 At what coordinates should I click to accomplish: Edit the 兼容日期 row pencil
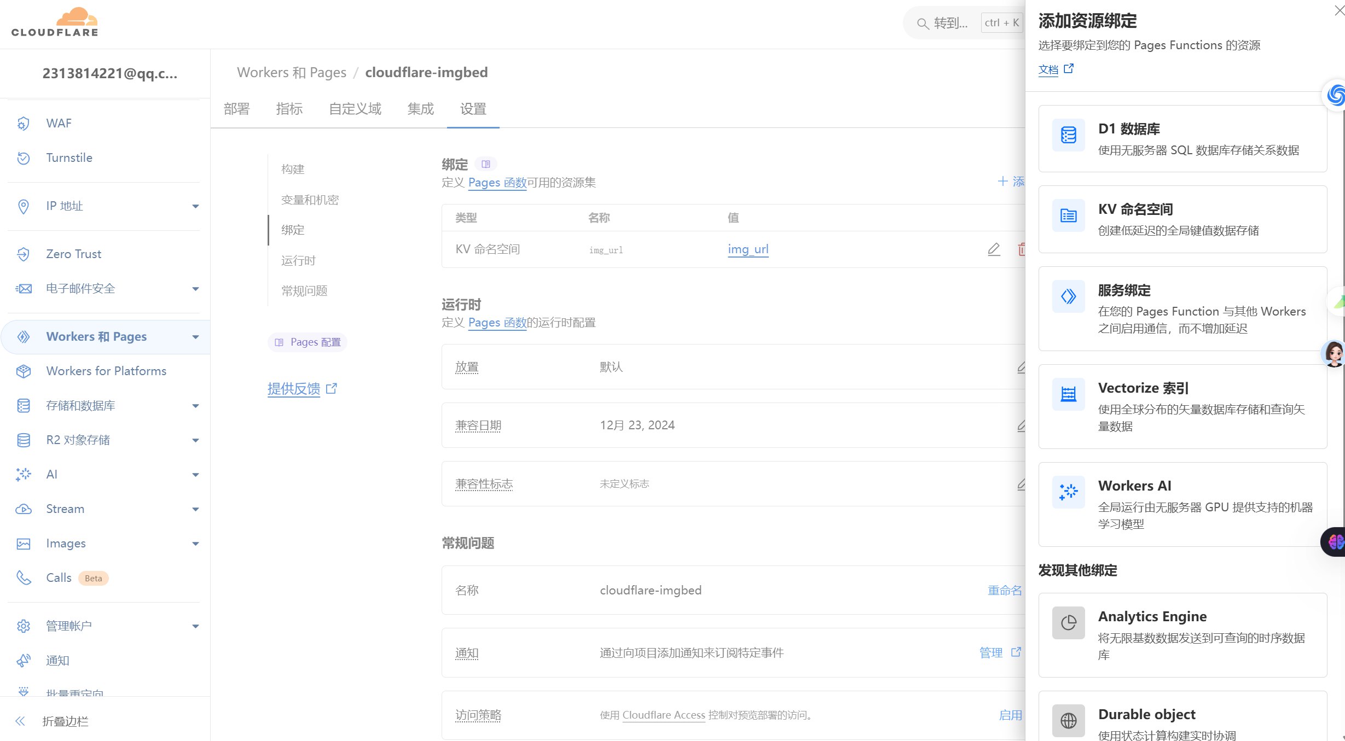coord(1021,425)
